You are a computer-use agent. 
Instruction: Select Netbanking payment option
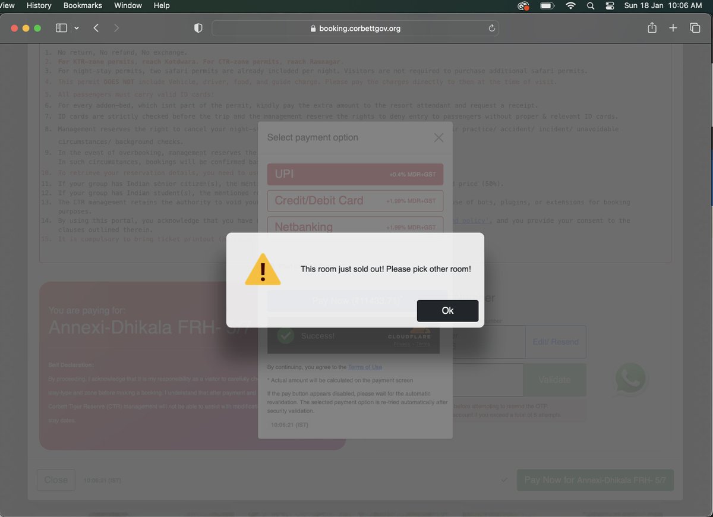click(355, 227)
